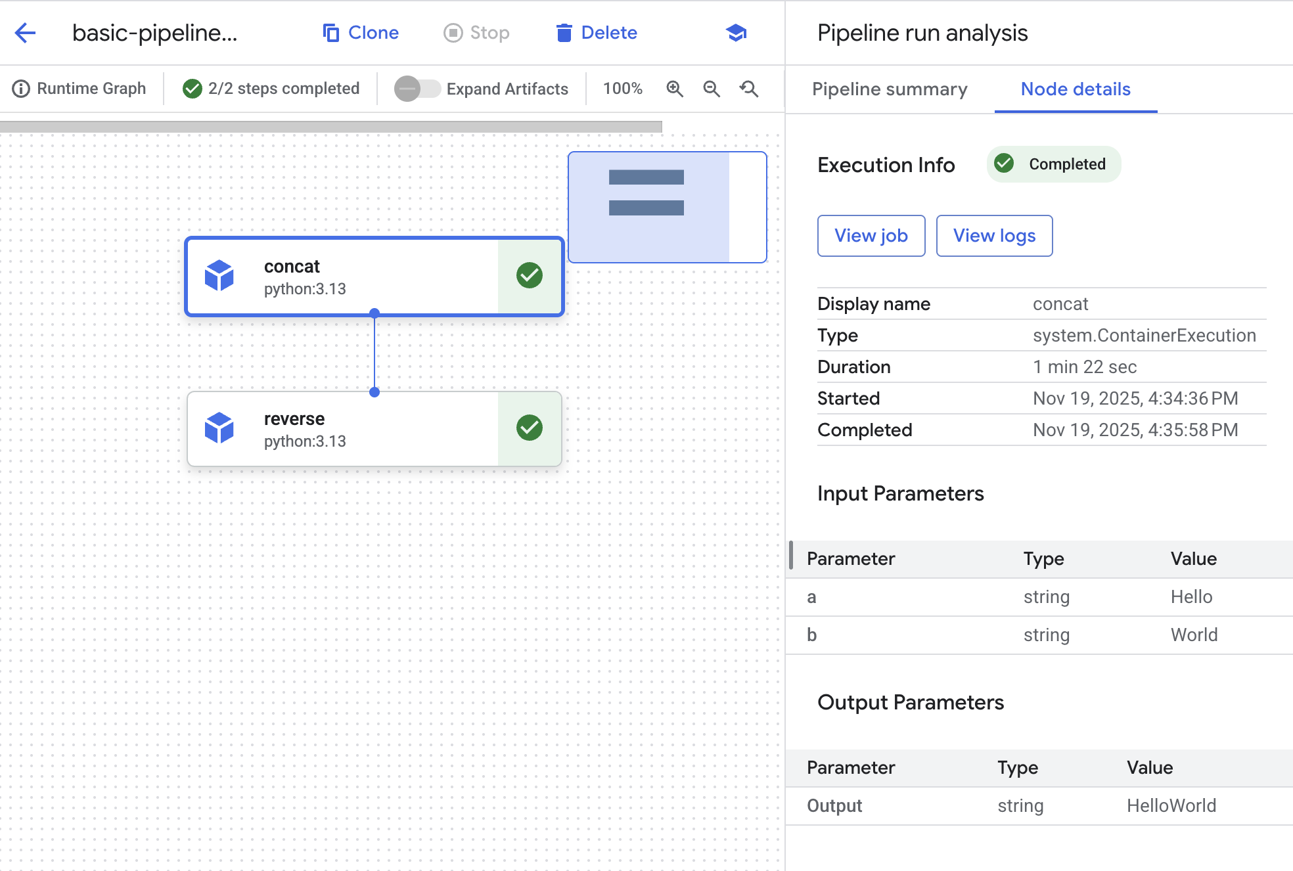Open the artifacts panel via blue layers icon
1293x871 pixels.
(x=736, y=32)
